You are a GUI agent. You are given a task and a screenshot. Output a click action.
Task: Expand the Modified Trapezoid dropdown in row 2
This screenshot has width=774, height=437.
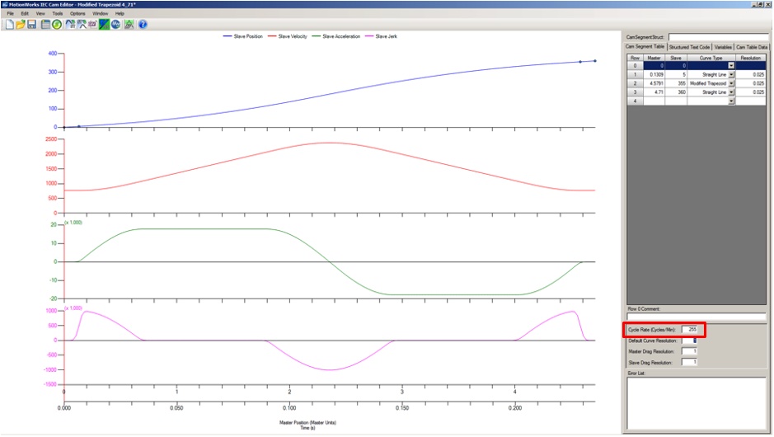[x=731, y=83]
